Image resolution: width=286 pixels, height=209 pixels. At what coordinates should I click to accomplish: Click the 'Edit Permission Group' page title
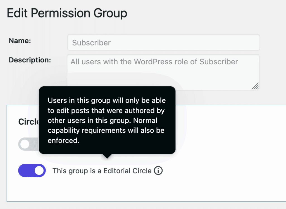(67, 13)
